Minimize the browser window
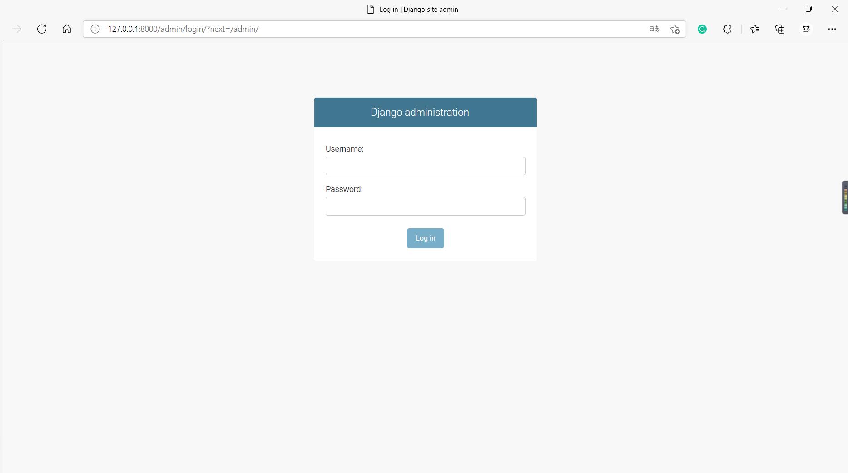This screenshot has width=848, height=473. pyautogui.click(x=783, y=9)
